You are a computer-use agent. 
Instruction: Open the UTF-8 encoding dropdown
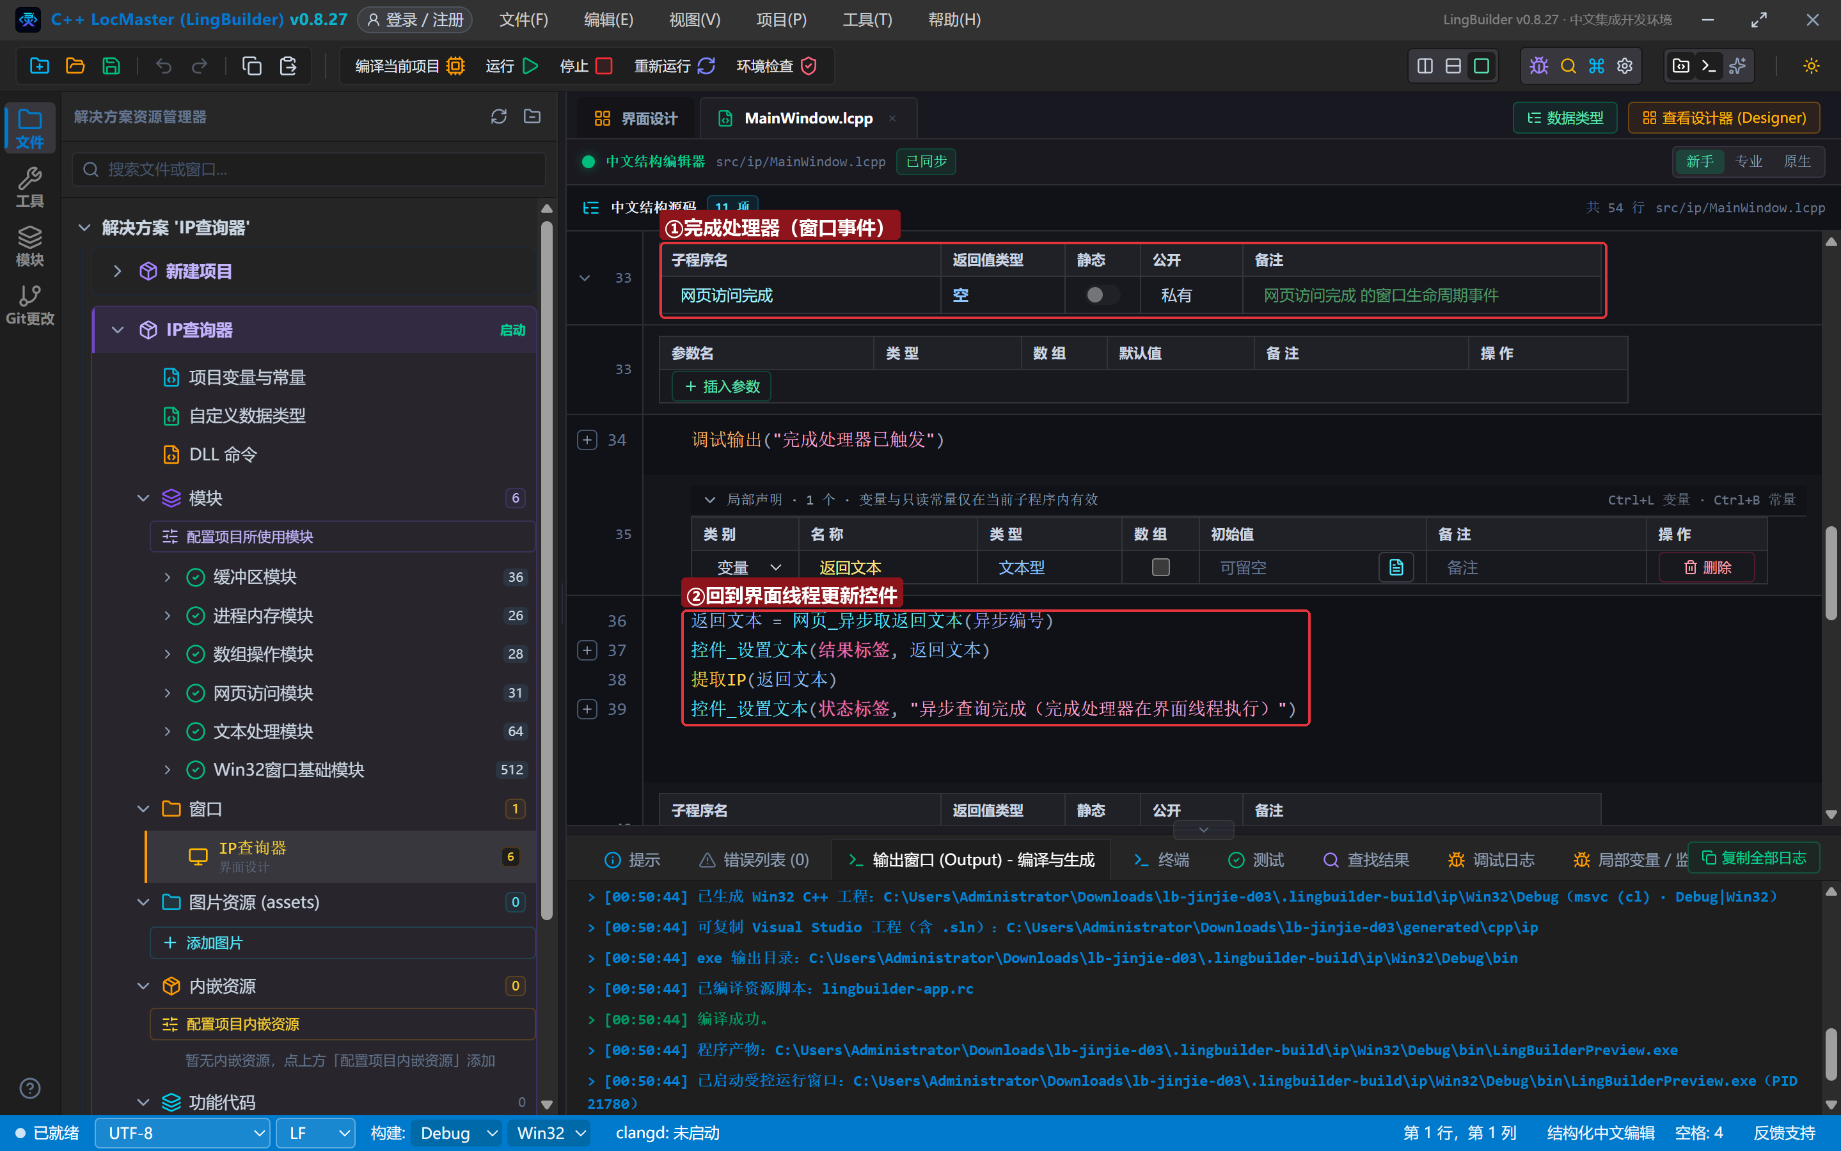183,1132
